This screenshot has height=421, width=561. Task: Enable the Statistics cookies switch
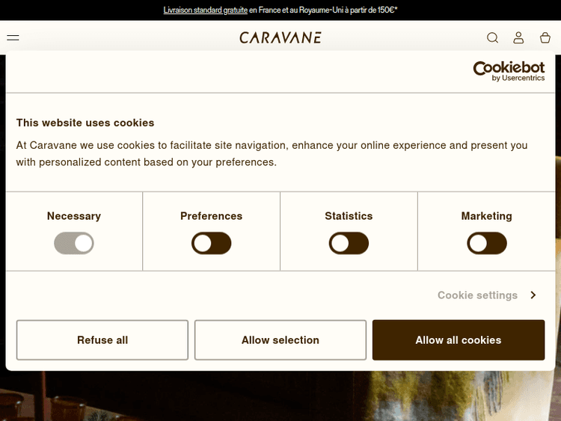[349, 243]
